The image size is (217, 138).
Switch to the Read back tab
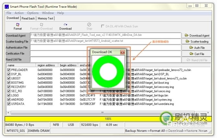coord(28,18)
